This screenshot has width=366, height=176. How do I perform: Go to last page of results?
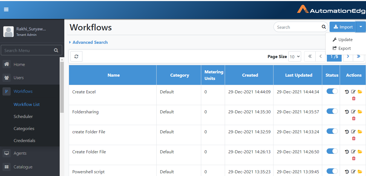pyautogui.click(x=359, y=56)
